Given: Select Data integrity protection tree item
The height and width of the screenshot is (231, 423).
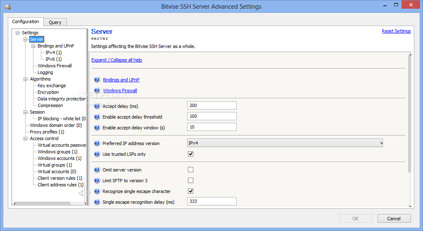Looking at the screenshot, I should (62, 99).
